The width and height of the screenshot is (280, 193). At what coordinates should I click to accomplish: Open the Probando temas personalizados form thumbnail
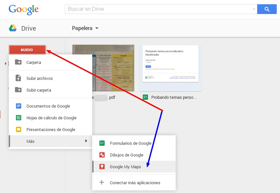pyautogui.click(x=170, y=68)
